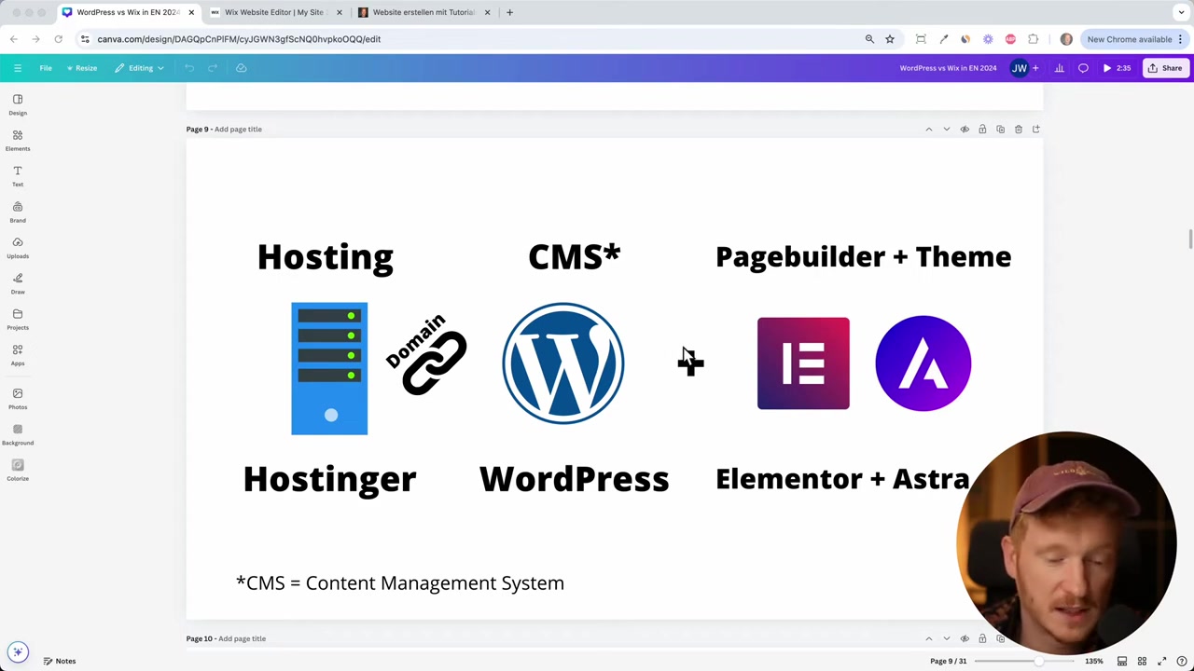Click New Chrome available update button

pos(1129,39)
